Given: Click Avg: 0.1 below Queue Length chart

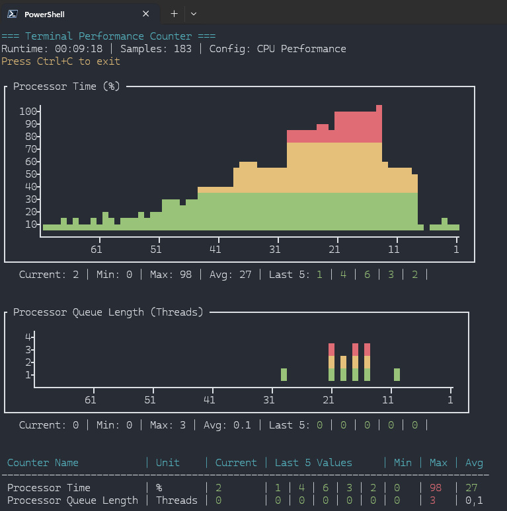Looking at the screenshot, I should tap(228, 425).
